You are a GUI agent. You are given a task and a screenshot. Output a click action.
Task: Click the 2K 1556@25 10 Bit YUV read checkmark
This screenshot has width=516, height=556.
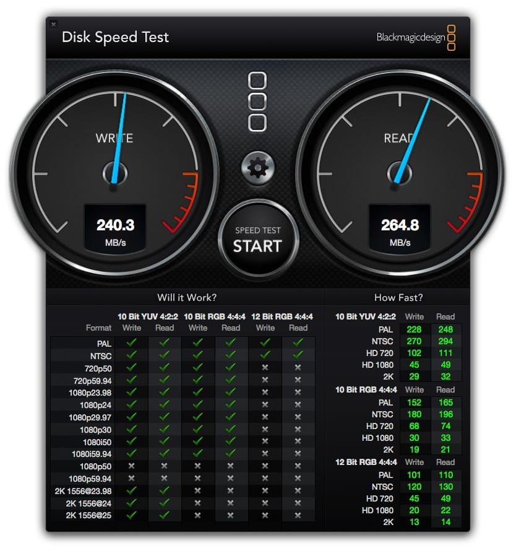tap(165, 515)
